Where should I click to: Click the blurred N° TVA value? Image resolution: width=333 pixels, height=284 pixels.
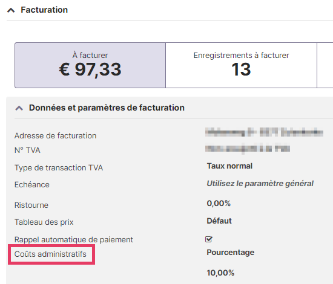(248, 149)
